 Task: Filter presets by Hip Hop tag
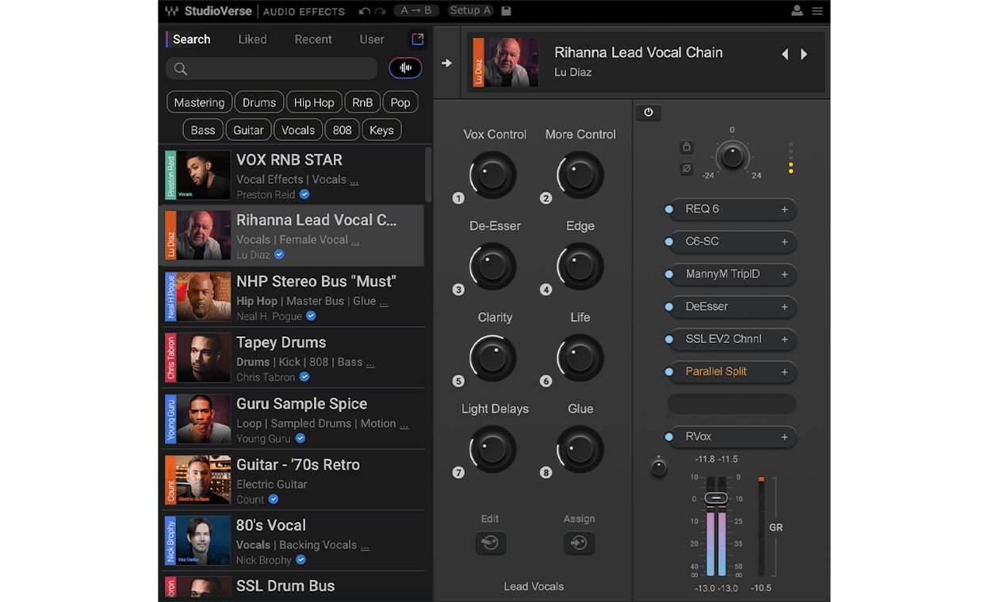[314, 102]
